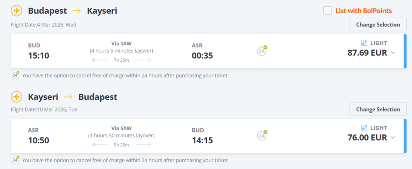This screenshot has height=169, width=412.
Task: Click the returning plane icon beside Kayseri
Action: click(x=16, y=97)
